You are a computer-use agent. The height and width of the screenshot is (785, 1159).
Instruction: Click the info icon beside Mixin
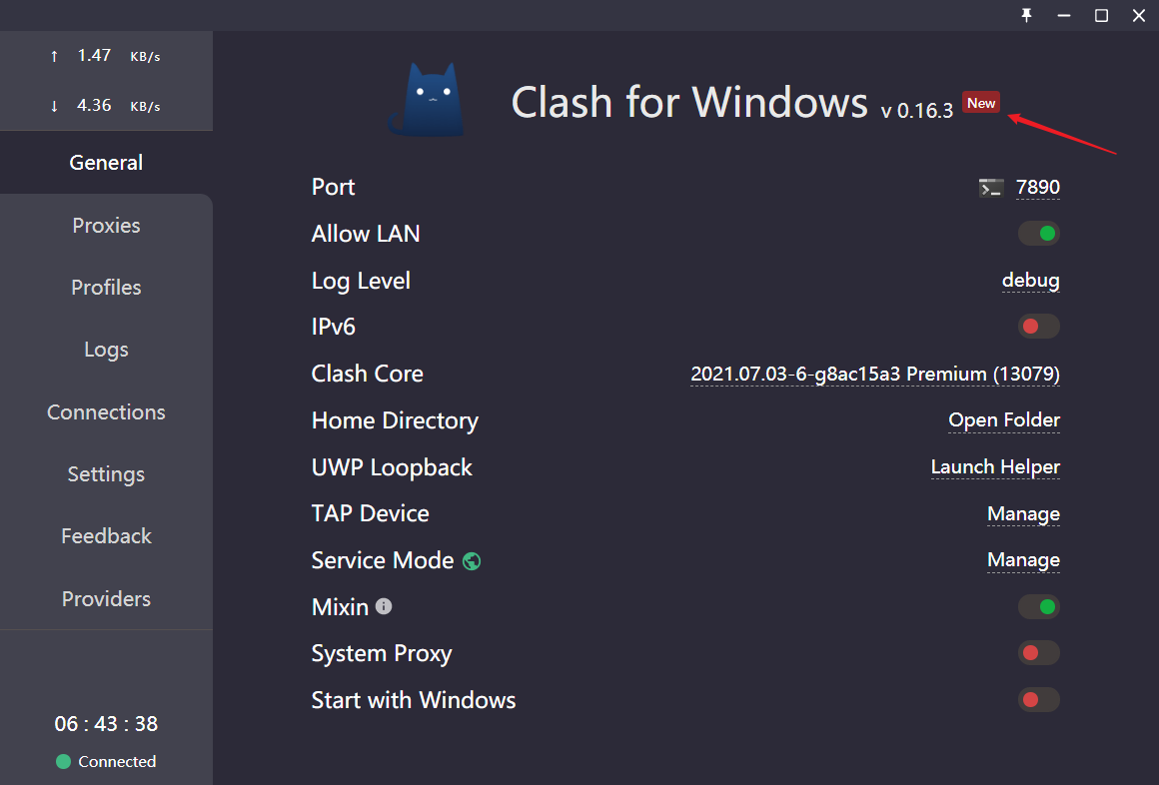click(384, 606)
